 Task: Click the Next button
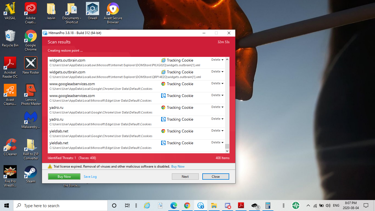(x=185, y=177)
